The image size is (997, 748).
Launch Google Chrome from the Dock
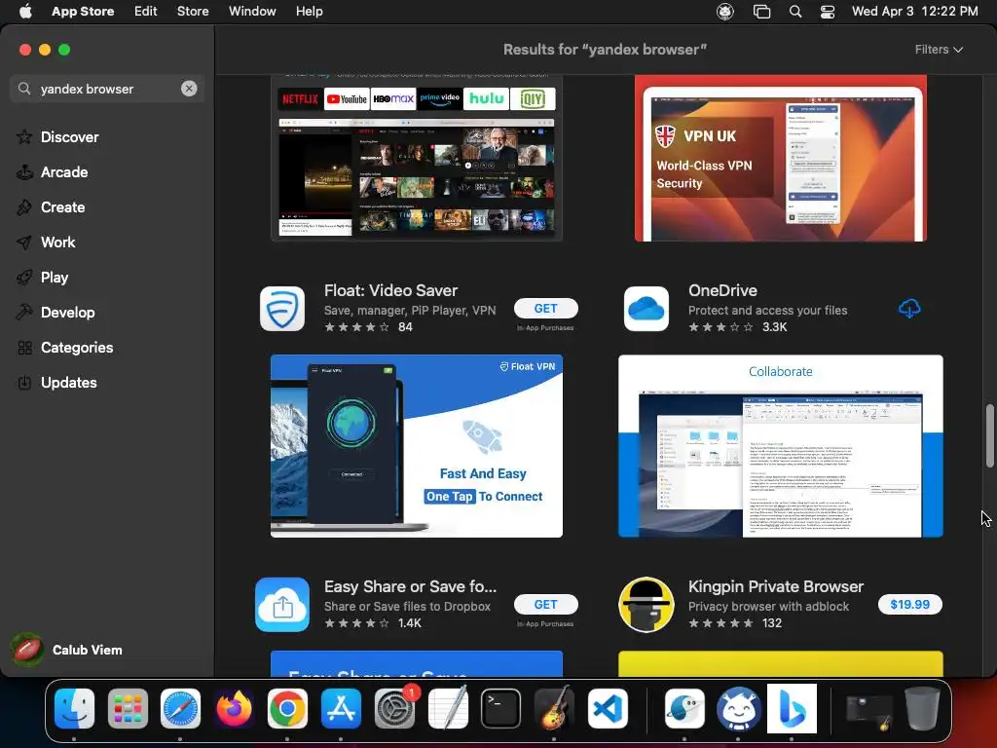point(287,708)
